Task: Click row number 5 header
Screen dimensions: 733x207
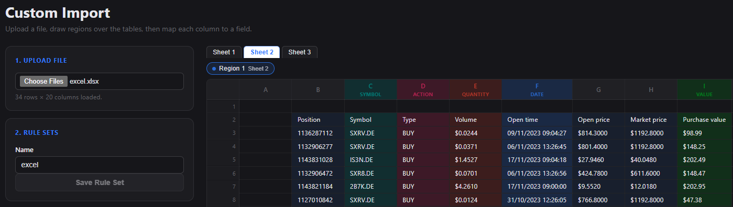Action: (x=223, y=159)
